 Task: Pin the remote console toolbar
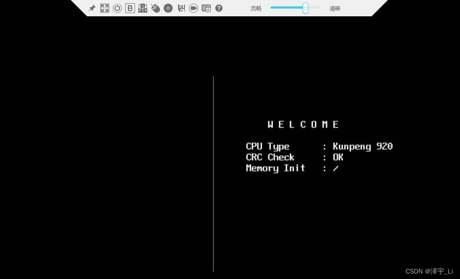[92, 8]
